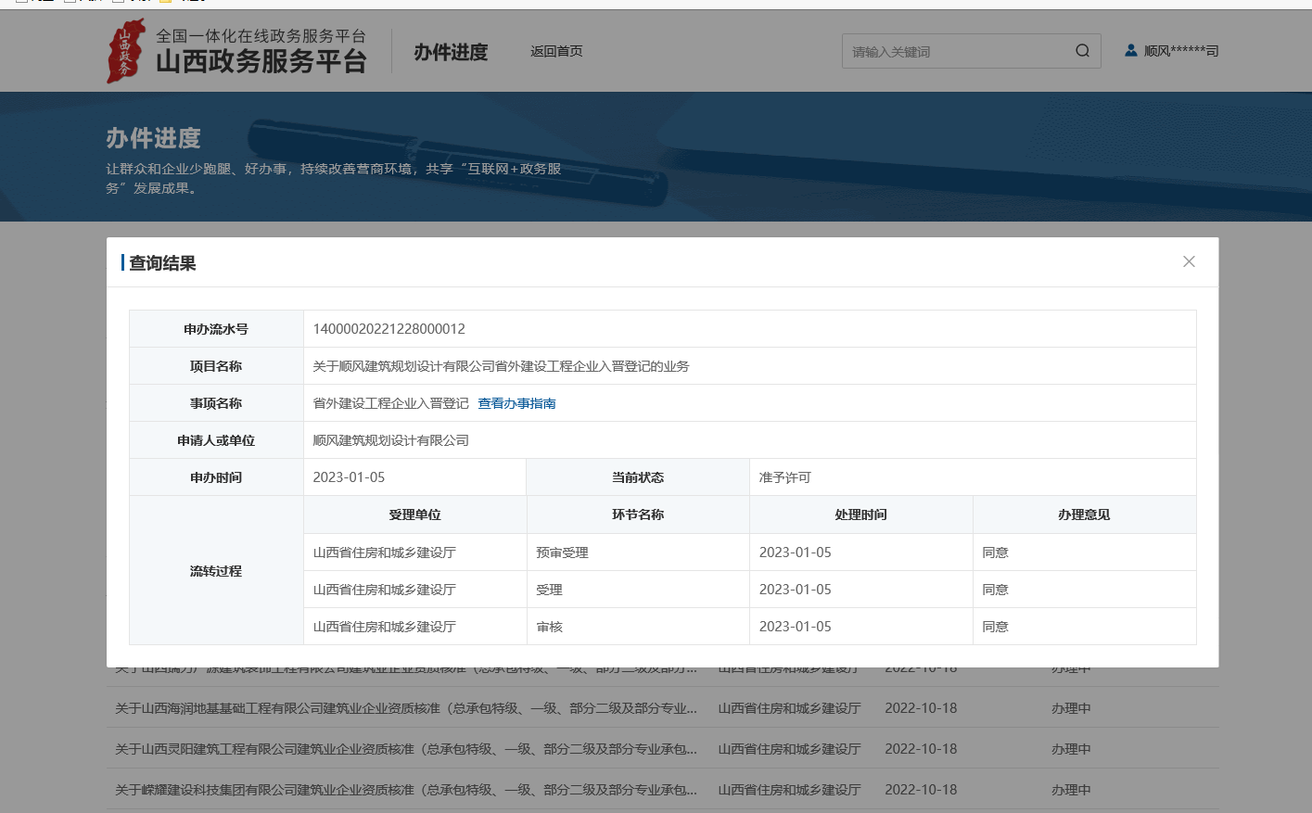
Task: Click the applicant 顺风建筑规划设计有限公司
Action: 390,440
